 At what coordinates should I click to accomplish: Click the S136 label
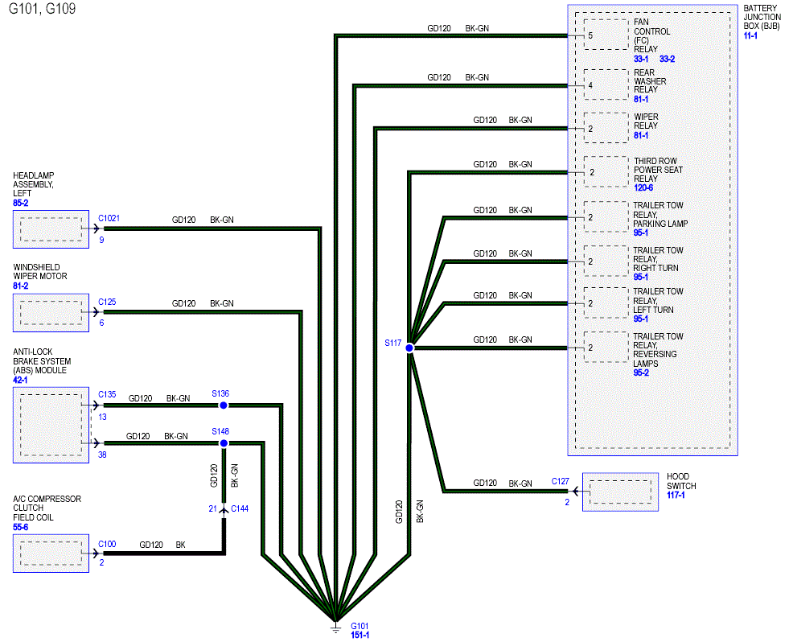pos(220,393)
